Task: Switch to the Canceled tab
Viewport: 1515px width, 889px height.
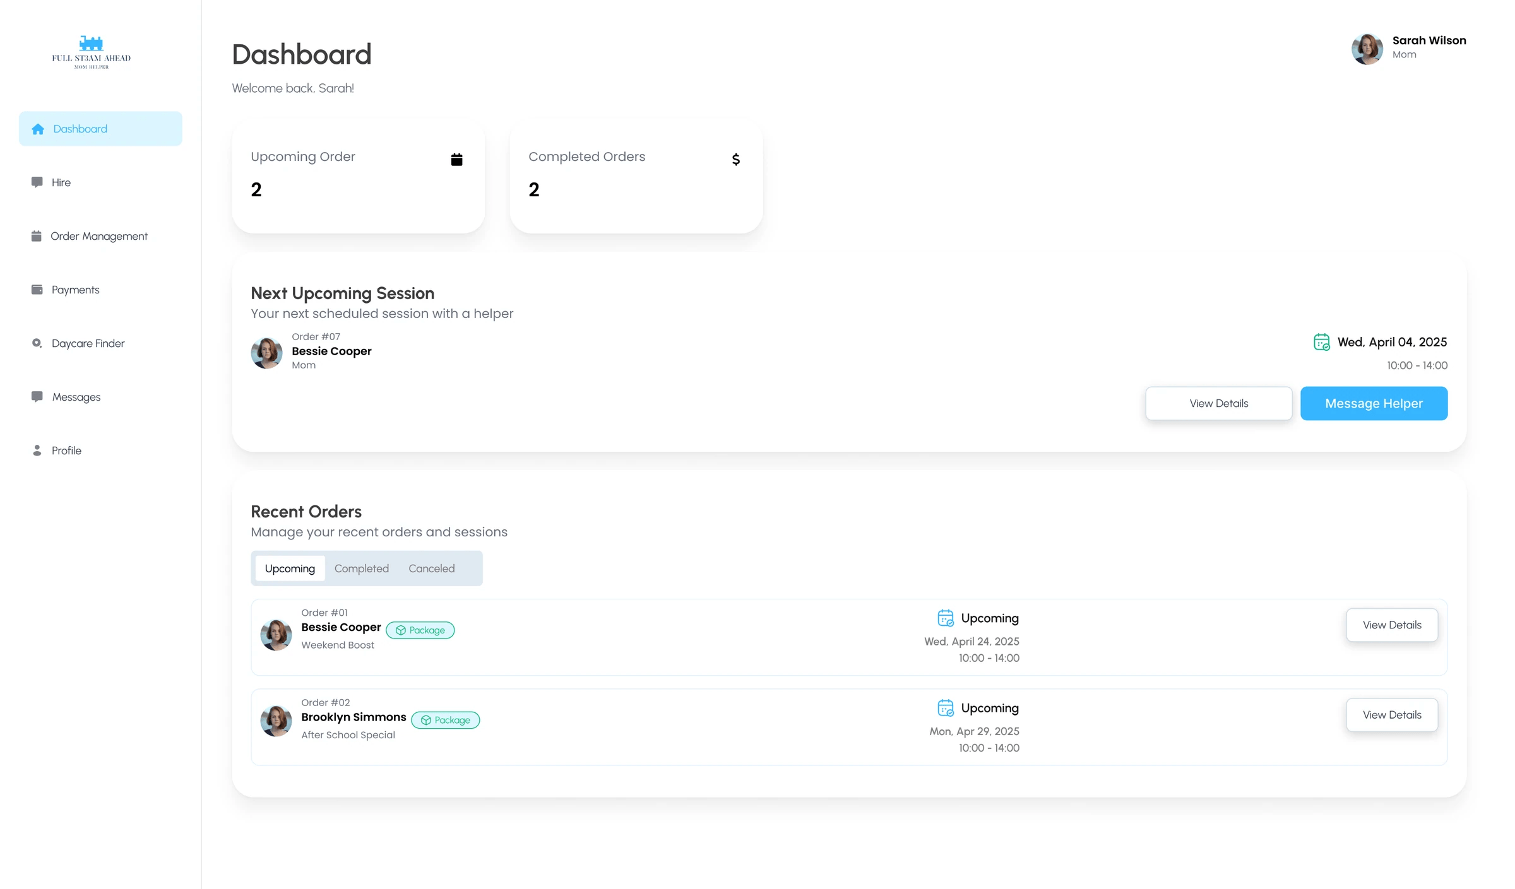Action: click(x=431, y=568)
